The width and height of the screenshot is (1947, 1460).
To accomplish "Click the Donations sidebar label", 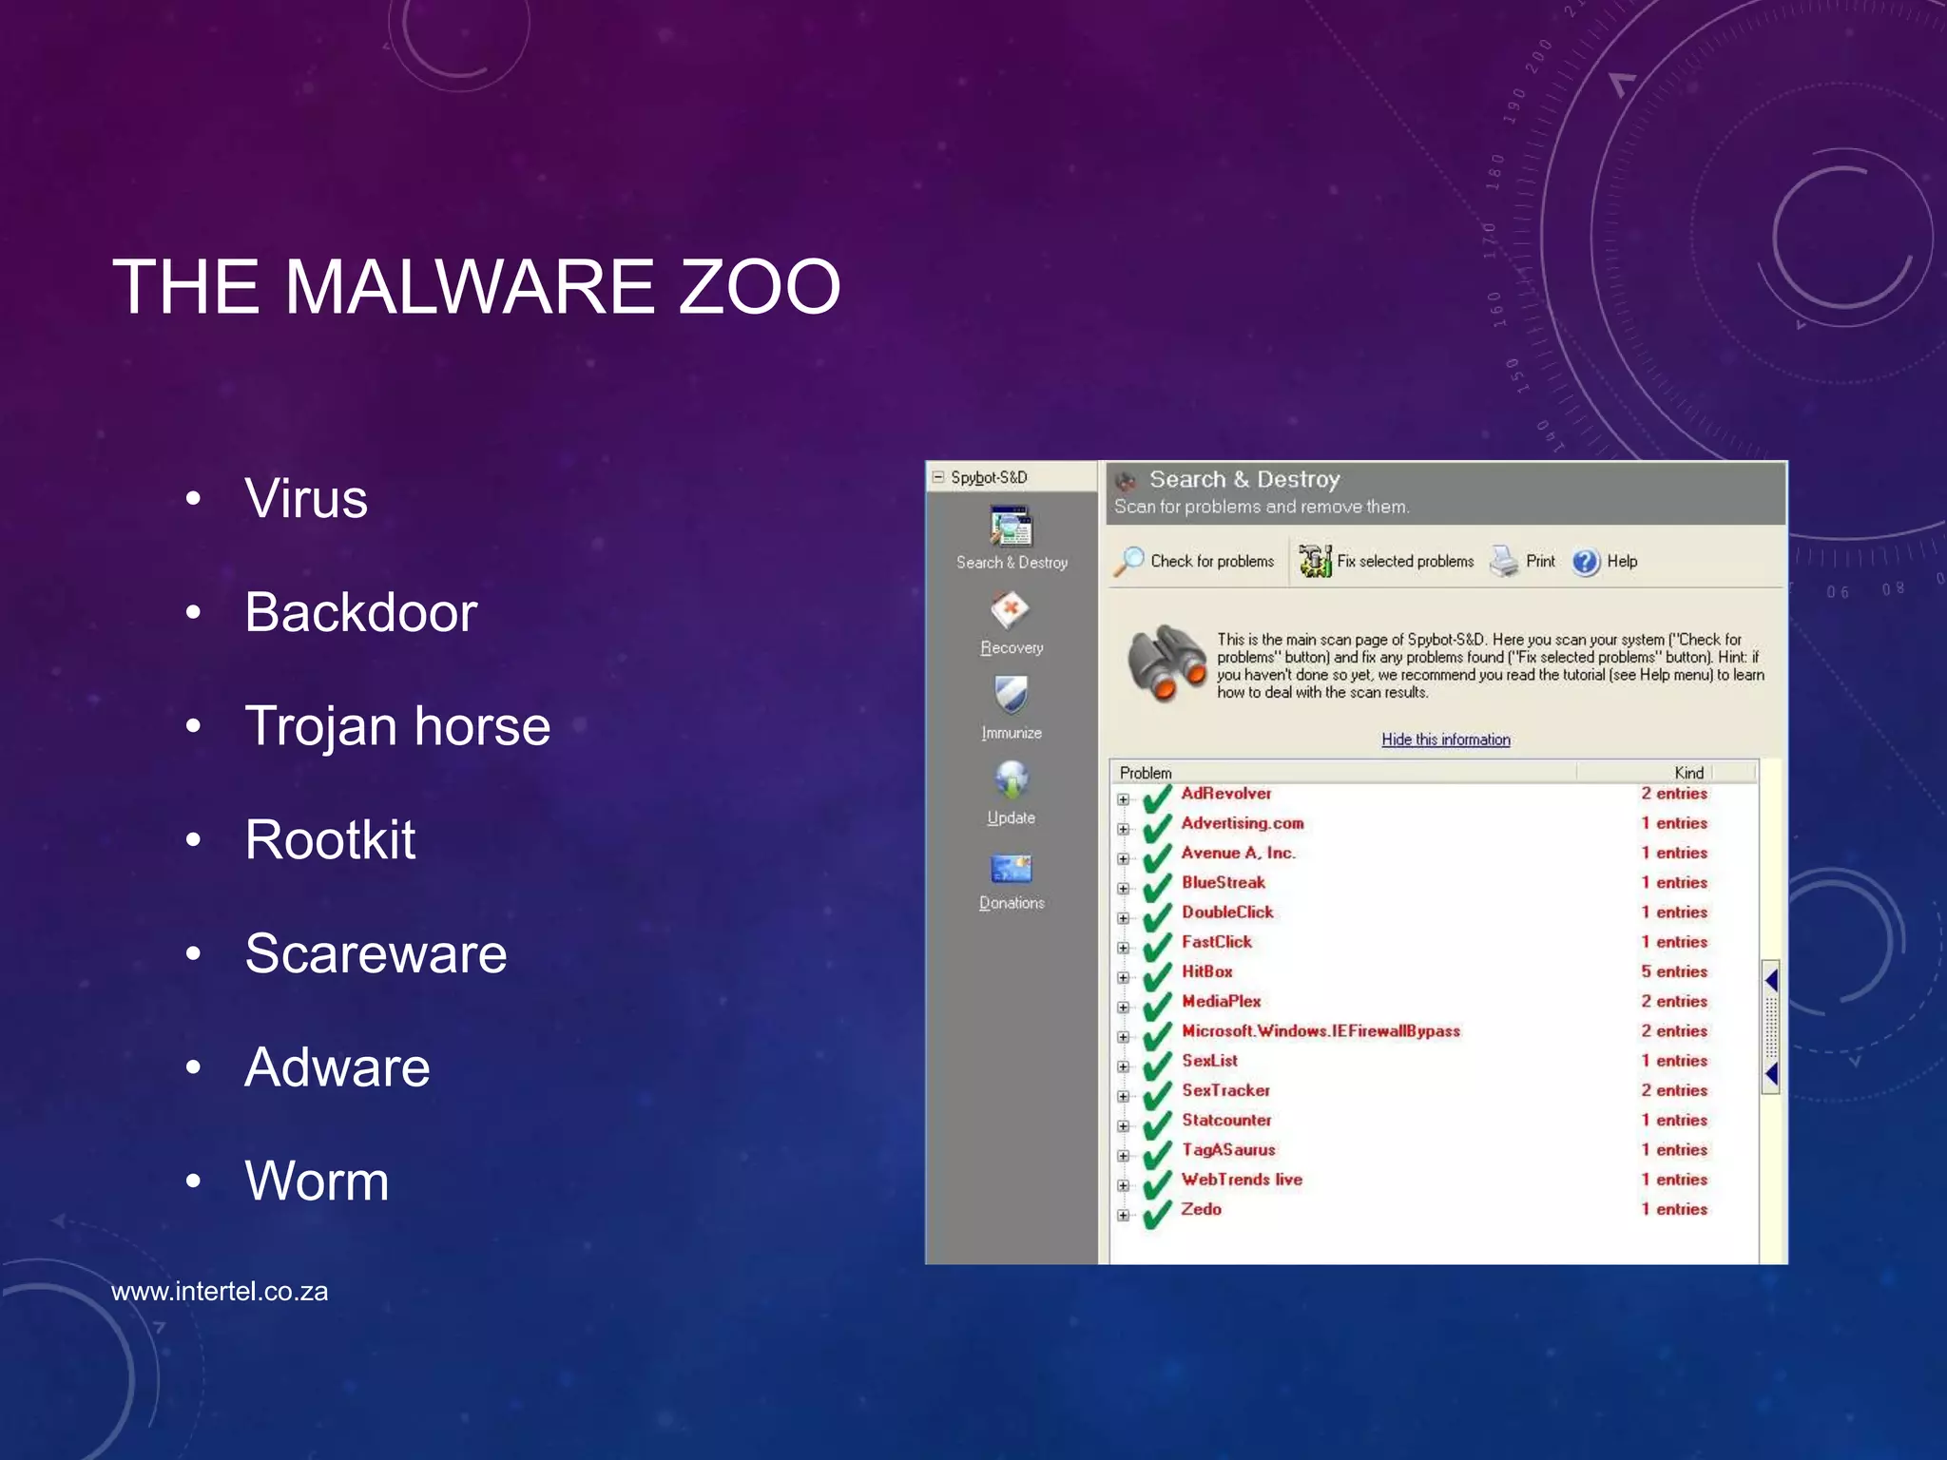I will 1012,902.
